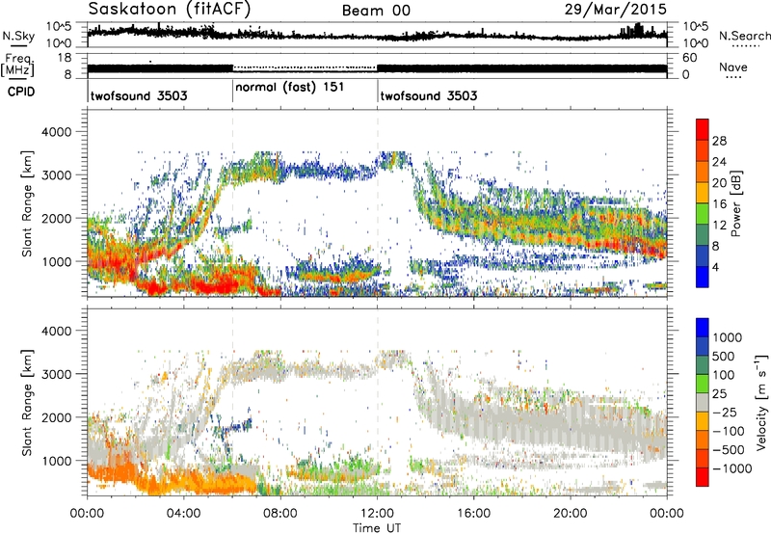Click the "3000" range tick of the power panel

click(x=56, y=175)
